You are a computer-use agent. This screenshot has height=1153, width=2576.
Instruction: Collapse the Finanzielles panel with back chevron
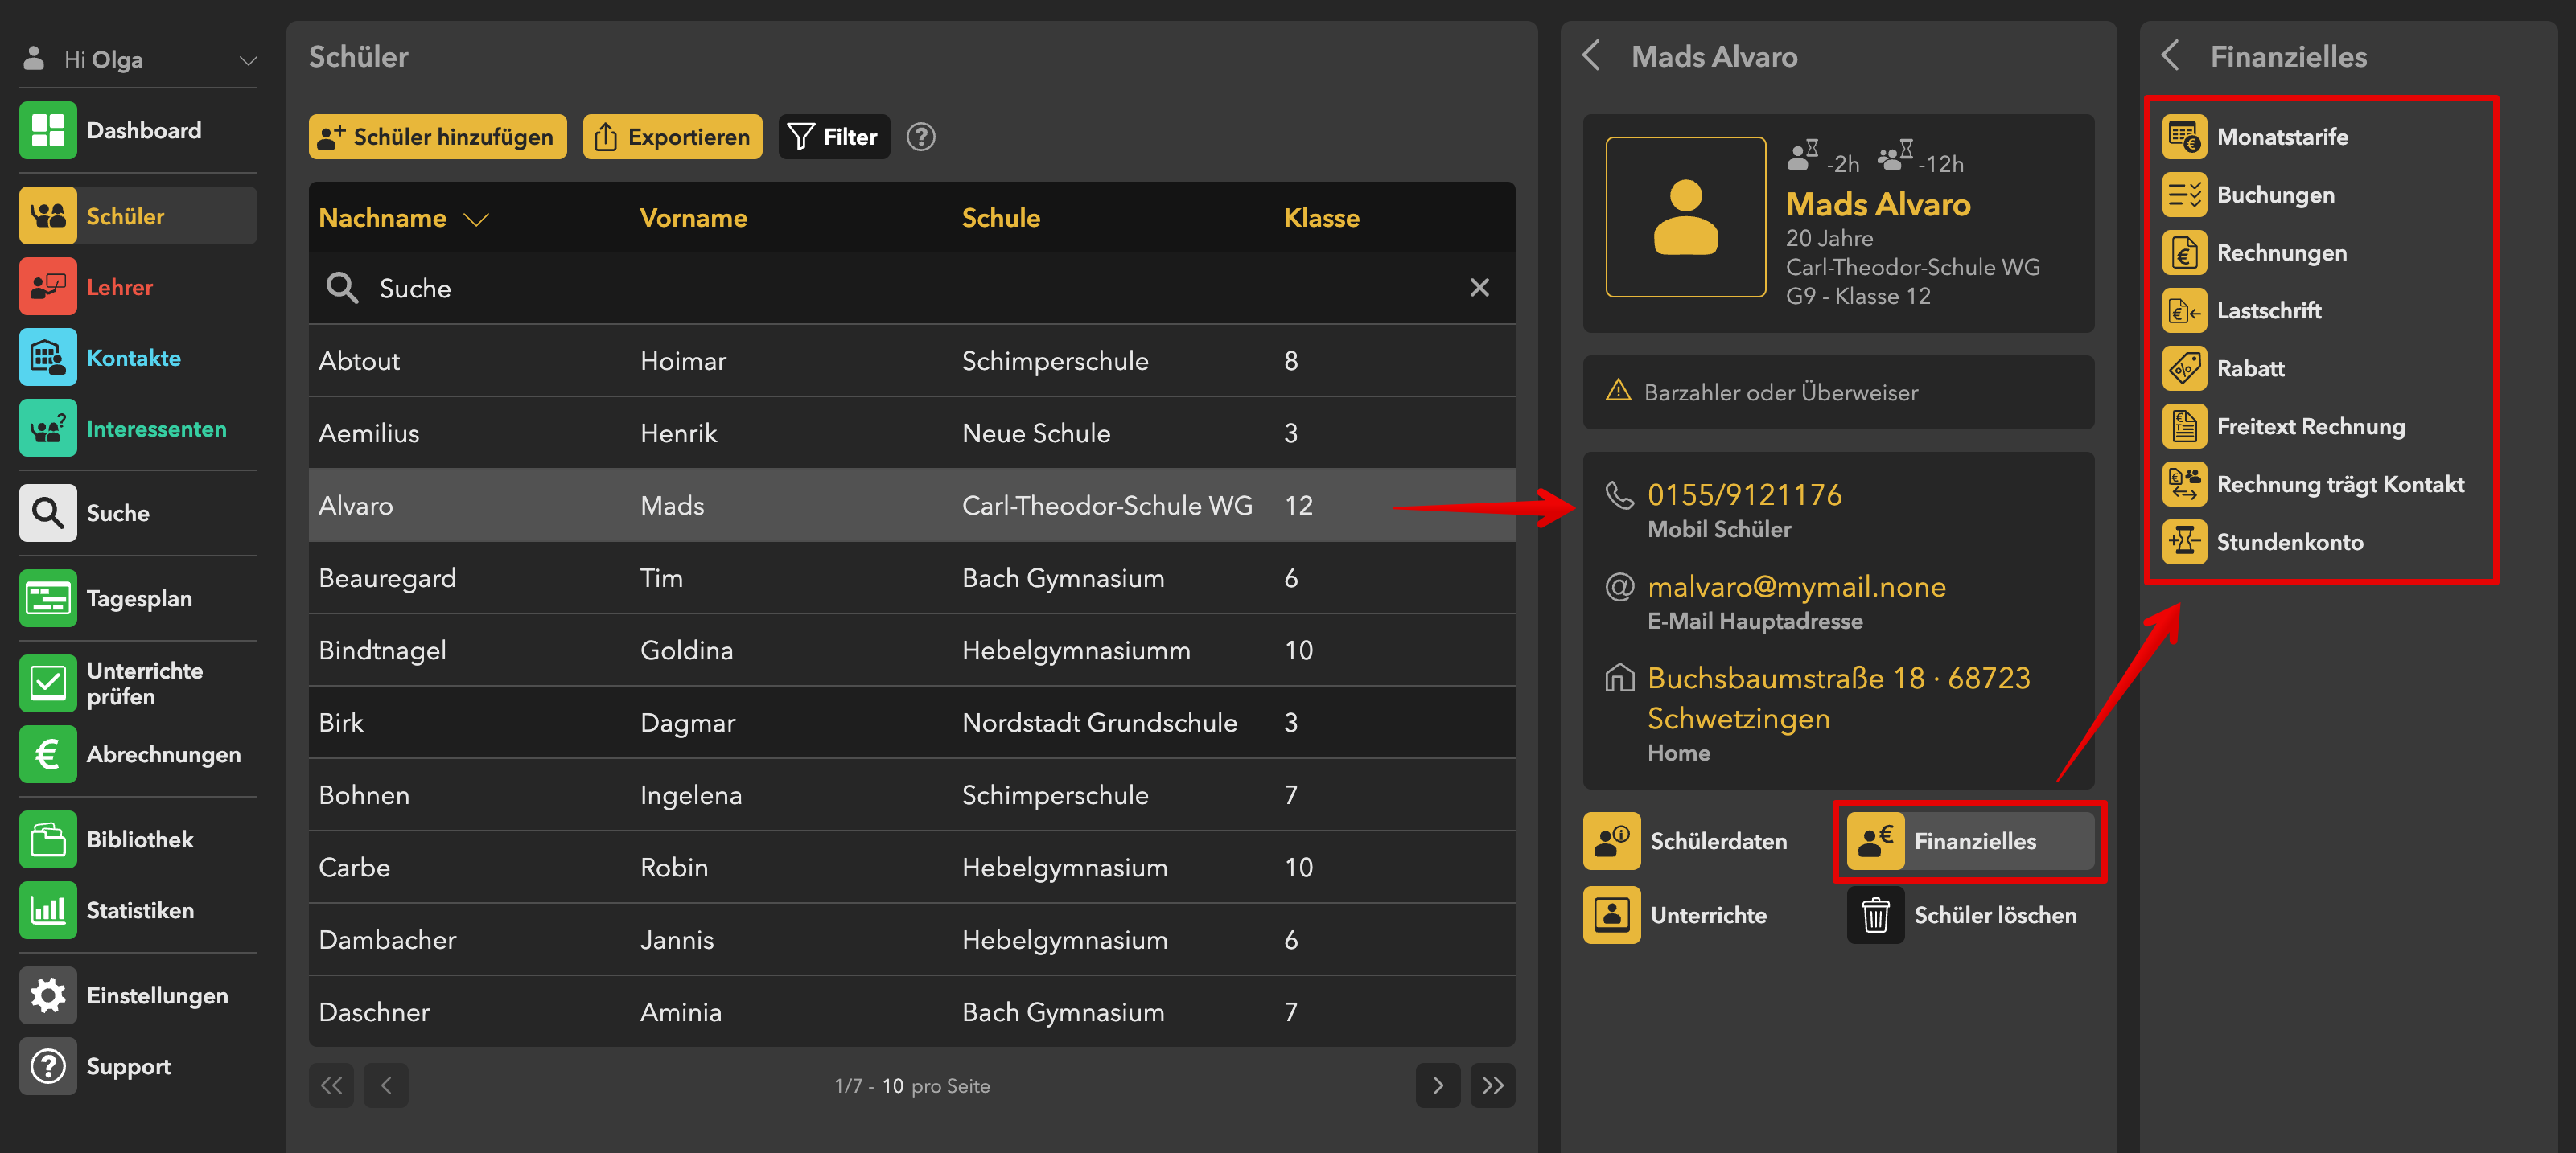pyautogui.click(x=2170, y=56)
